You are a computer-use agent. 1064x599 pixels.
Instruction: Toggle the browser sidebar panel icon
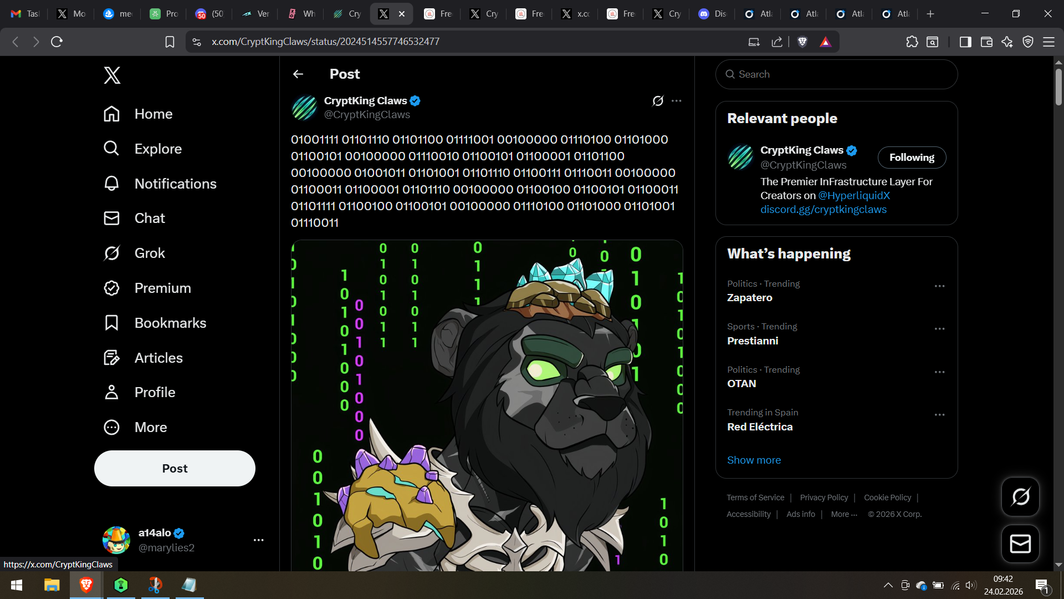965,42
